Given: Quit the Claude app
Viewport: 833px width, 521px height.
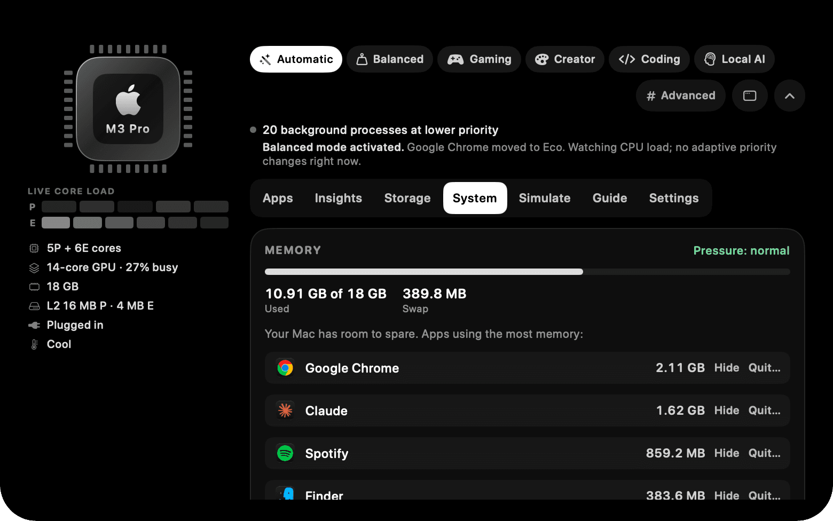Looking at the screenshot, I should [x=764, y=411].
